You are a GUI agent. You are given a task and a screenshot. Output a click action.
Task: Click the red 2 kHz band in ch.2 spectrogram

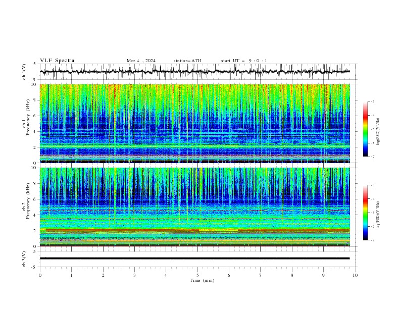tap(194, 230)
